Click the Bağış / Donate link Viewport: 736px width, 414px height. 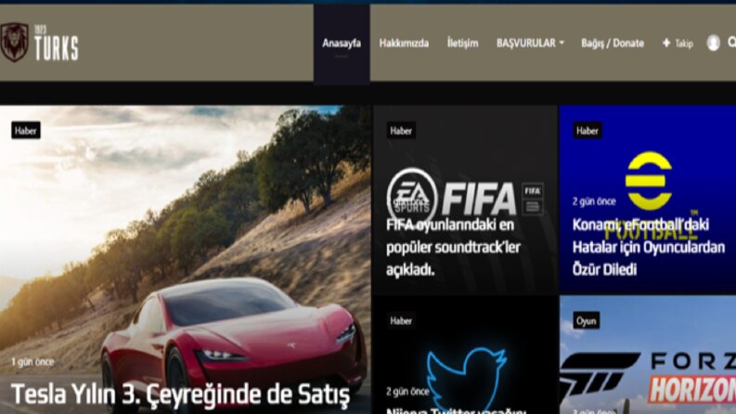(x=612, y=43)
